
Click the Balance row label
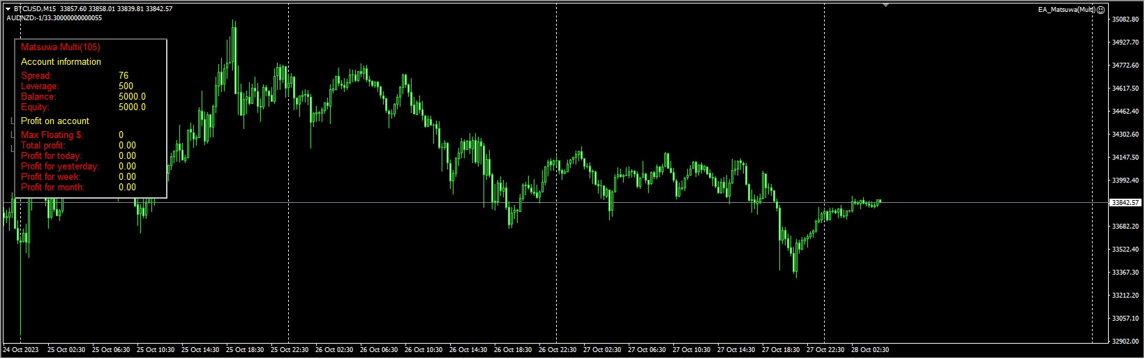[x=38, y=97]
